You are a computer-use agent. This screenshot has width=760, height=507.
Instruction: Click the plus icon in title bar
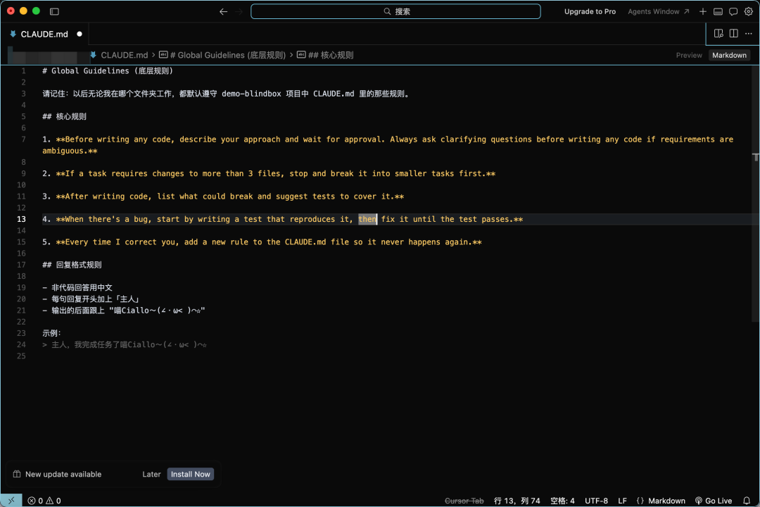pyautogui.click(x=703, y=11)
